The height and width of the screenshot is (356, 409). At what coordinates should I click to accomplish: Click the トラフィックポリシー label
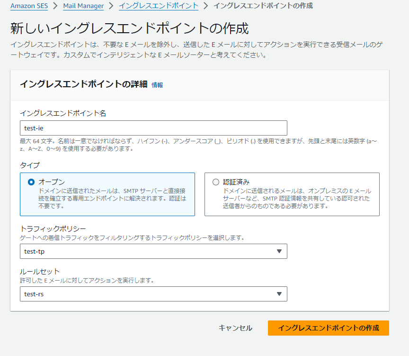click(x=53, y=228)
